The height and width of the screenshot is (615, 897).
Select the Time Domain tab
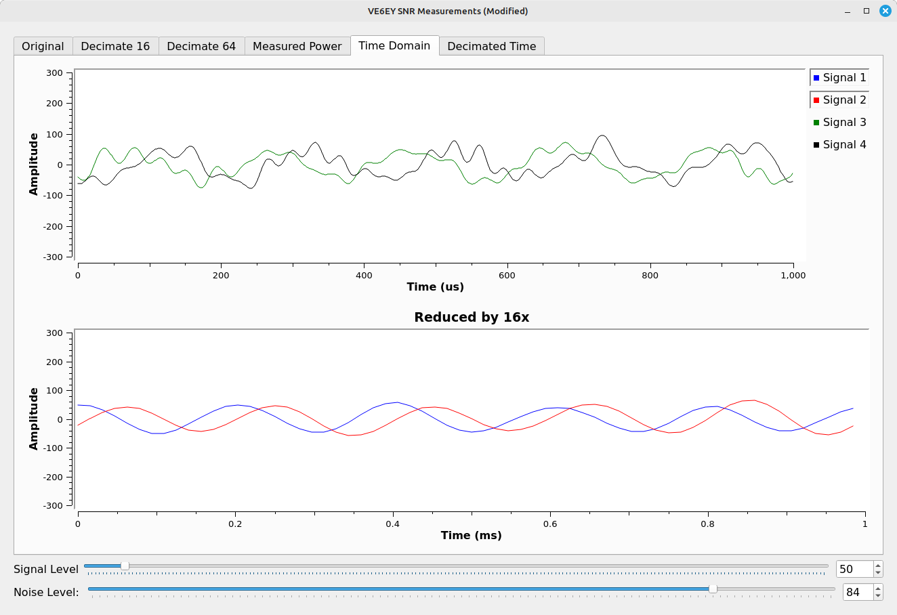[x=394, y=45]
